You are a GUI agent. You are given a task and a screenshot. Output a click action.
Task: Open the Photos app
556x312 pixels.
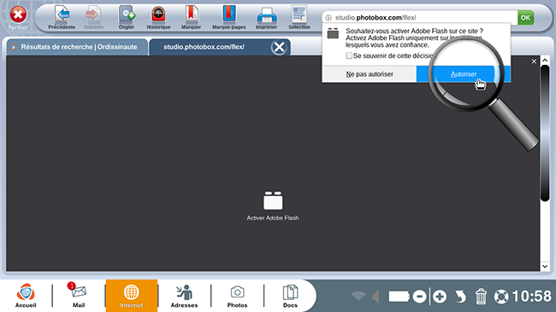point(237,296)
